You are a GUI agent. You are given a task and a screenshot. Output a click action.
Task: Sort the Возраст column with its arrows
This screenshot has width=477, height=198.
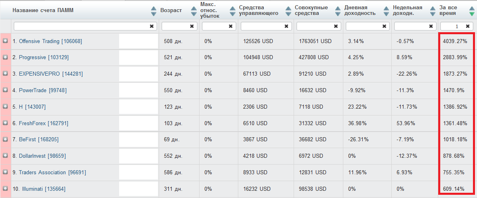pos(193,11)
